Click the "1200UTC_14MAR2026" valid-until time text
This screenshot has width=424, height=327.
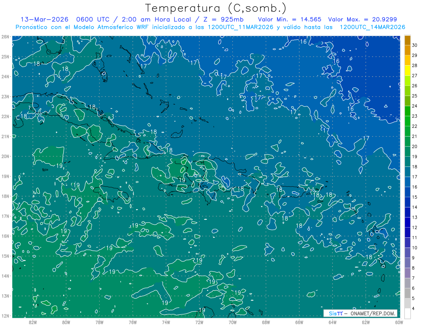pyautogui.click(x=372, y=27)
